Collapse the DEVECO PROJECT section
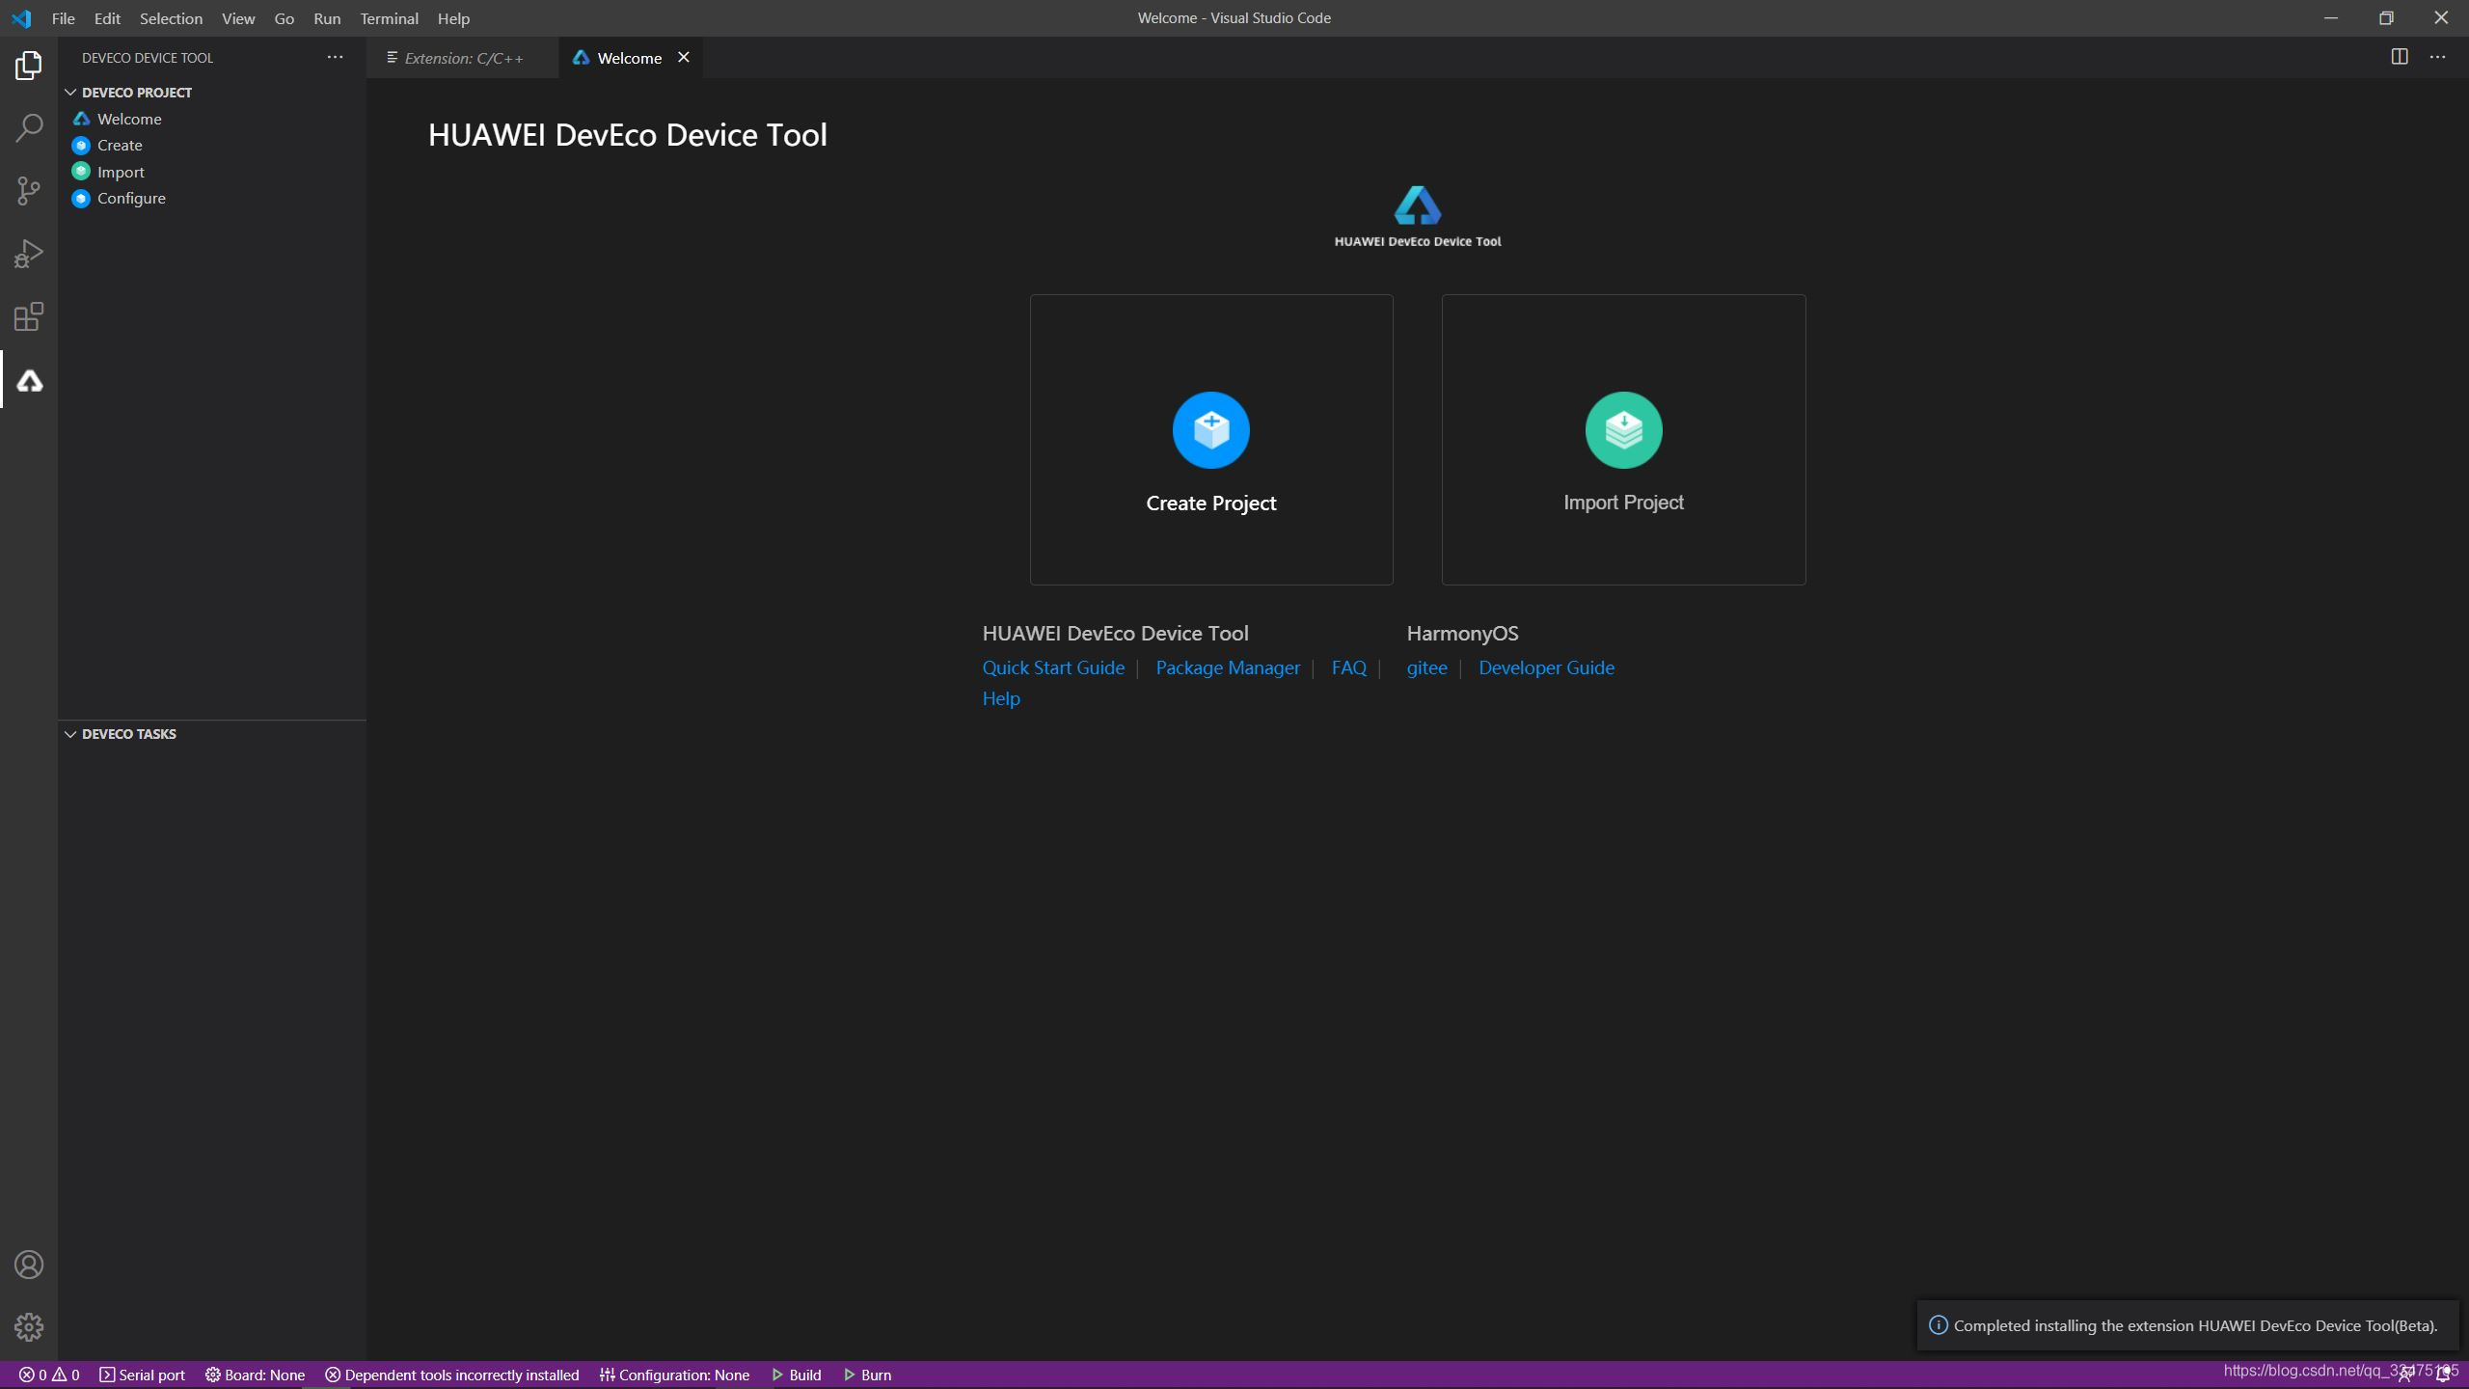The image size is (2469, 1389). [70, 93]
